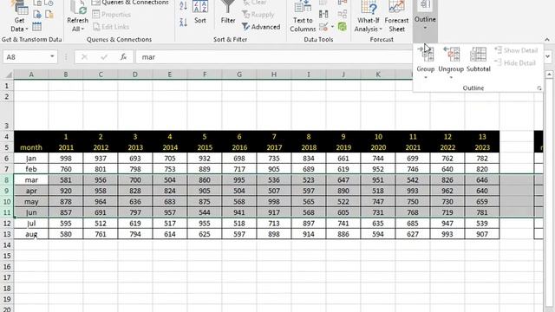Click the Data Validation icon
This screenshot has width=555, height=312.
(x=323, y=27)
